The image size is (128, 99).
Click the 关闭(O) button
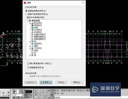[x=61, y=82]
